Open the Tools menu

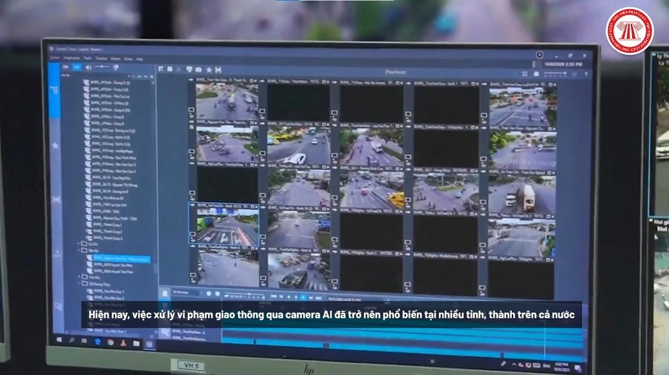[x=88, y=58]
